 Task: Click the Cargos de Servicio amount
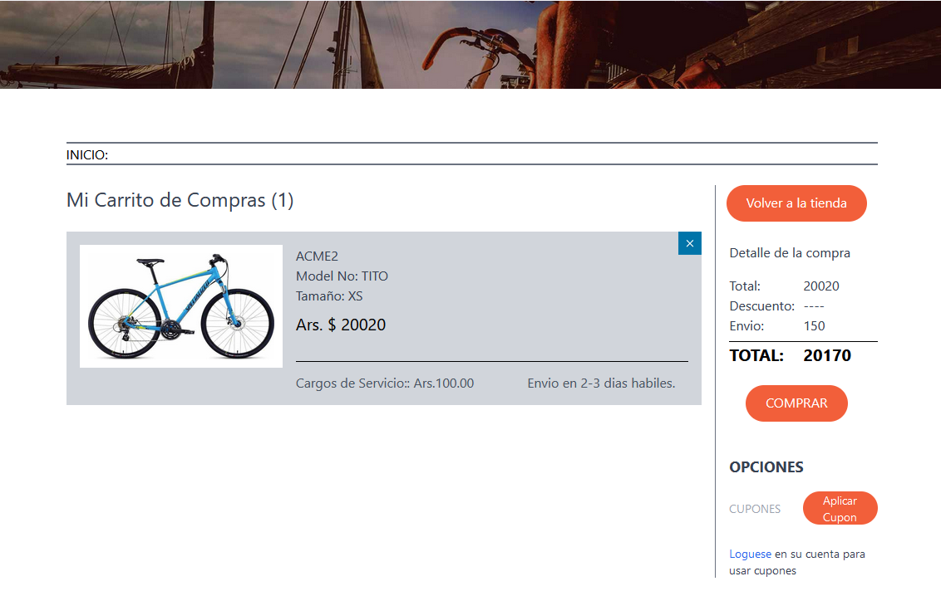coord(385,383)
